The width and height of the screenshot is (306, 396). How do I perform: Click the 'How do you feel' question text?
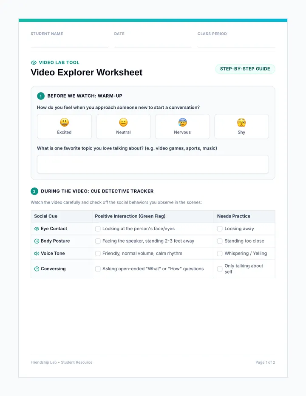[118, 107]
